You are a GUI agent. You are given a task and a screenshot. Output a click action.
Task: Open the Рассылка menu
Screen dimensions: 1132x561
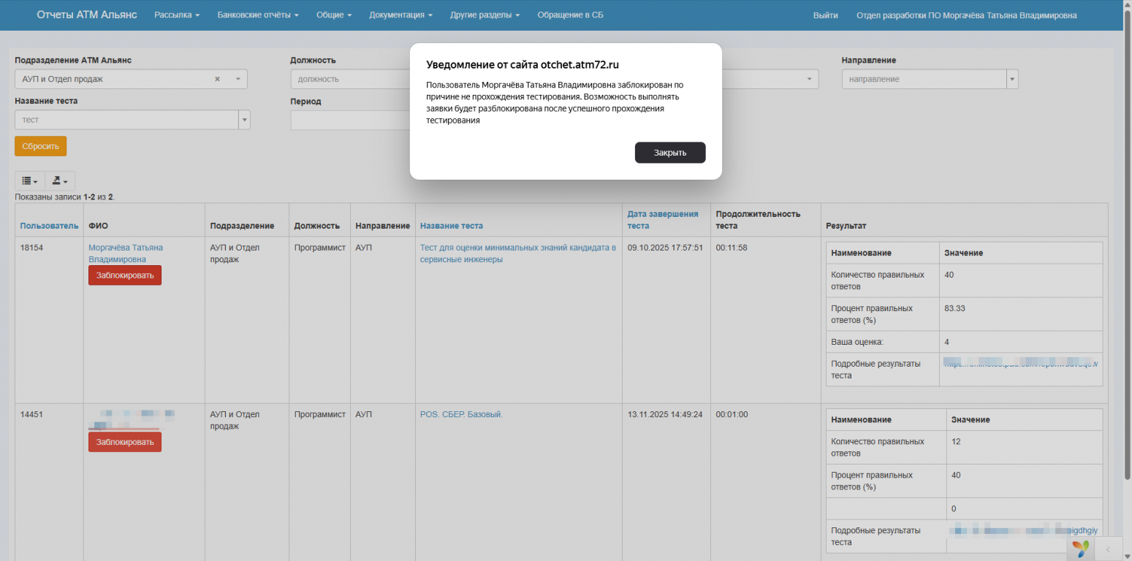[176, 15]
